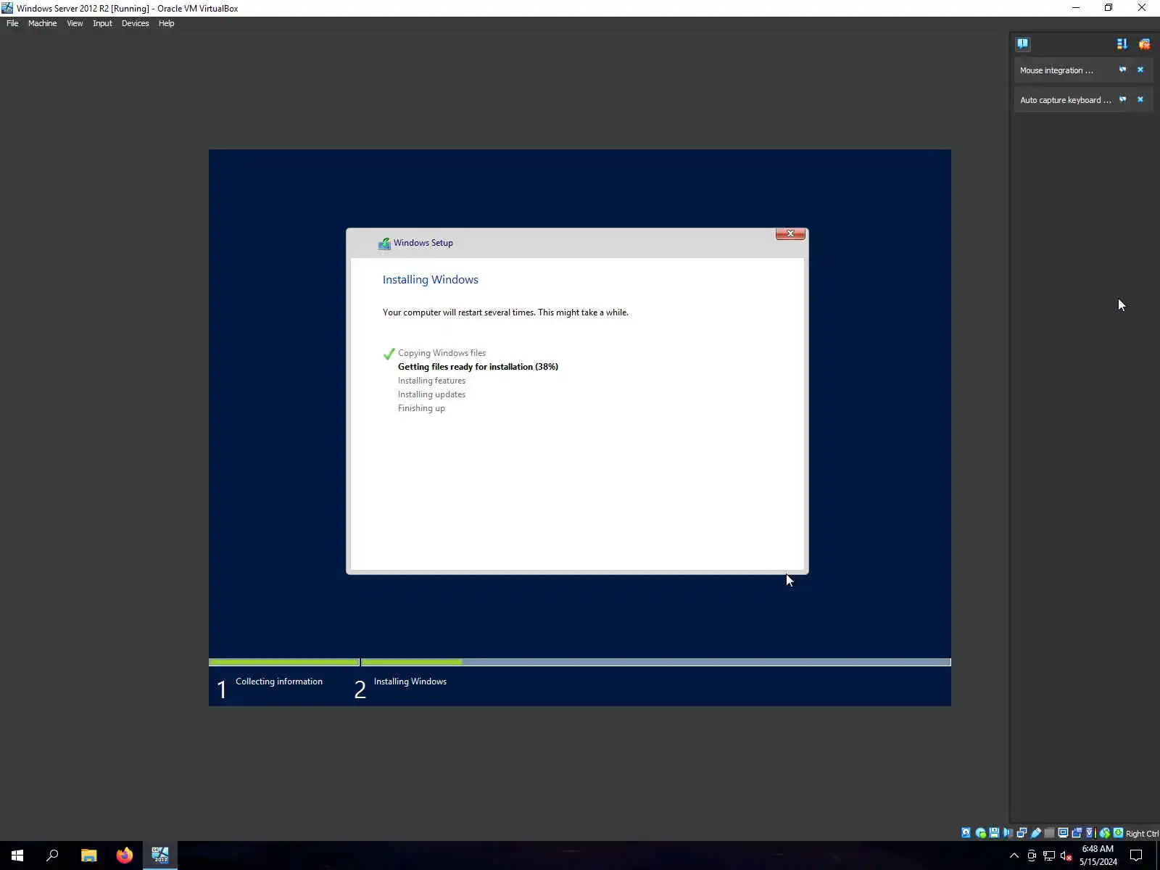Click the arrow icon beside Auto capture keyboard notification
This screenshot has width=1160, height=870.
point(1122,99)
